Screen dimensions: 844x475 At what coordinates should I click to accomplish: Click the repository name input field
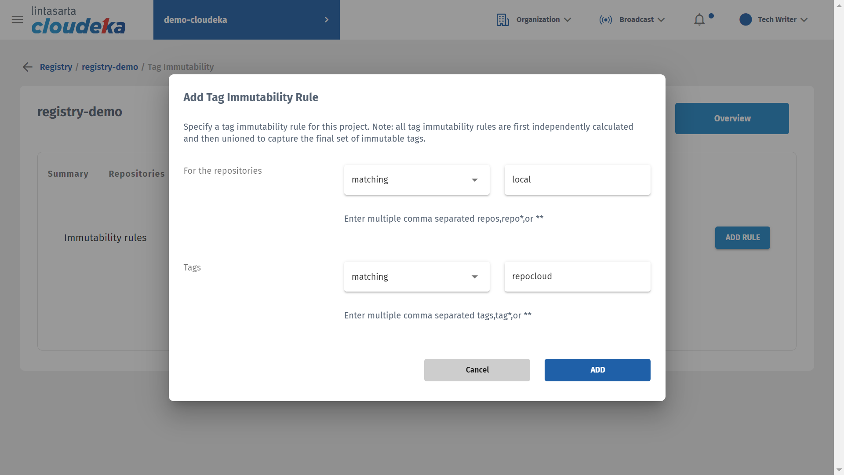coord(577,180)
